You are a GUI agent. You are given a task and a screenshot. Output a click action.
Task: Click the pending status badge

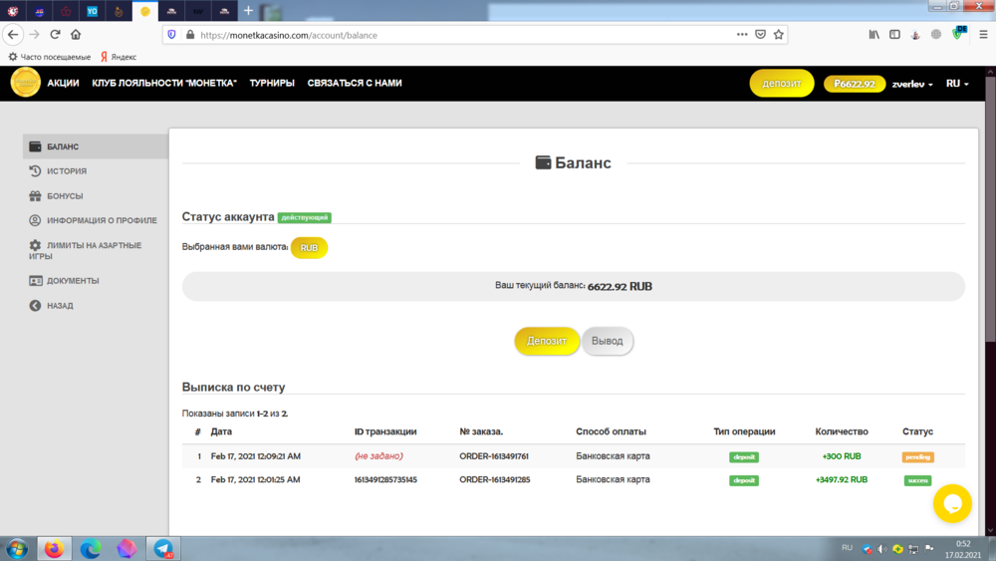(x=918, y=456)
